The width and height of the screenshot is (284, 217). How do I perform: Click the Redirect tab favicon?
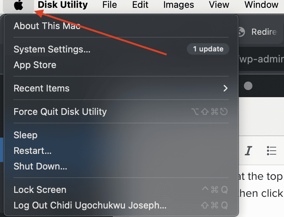tap(241, 32)
